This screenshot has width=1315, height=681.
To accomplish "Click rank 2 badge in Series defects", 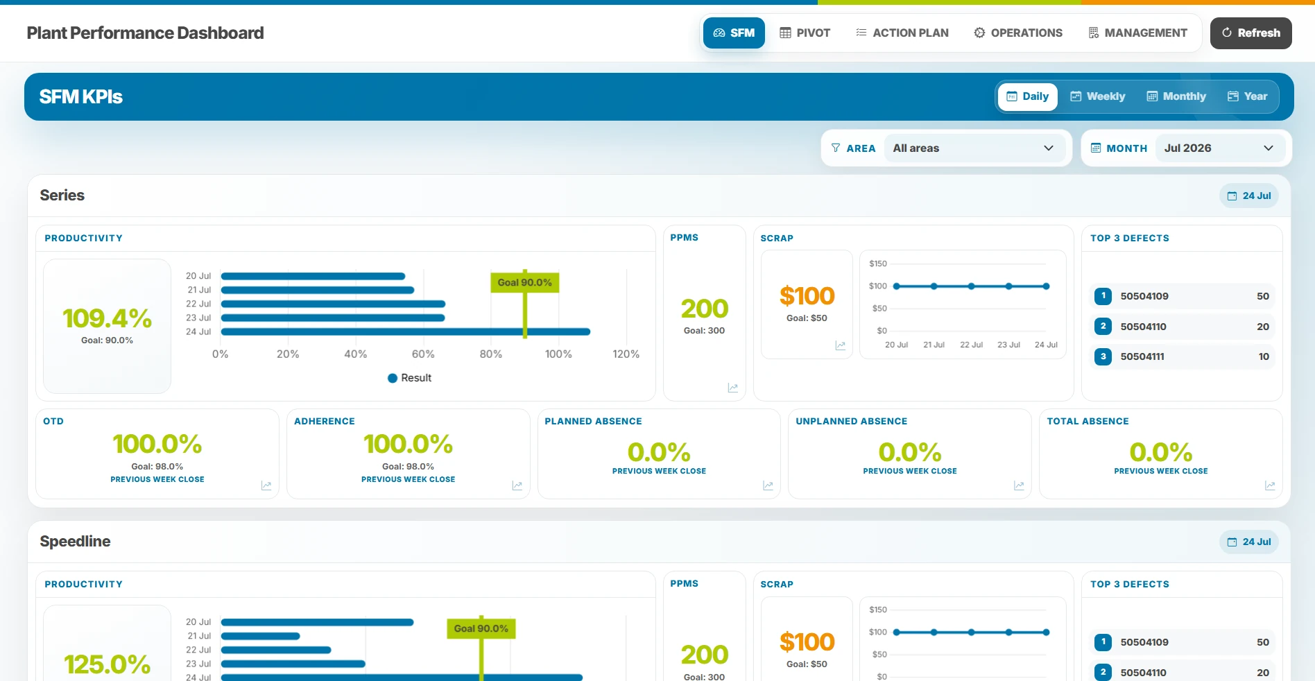I will pyautogui.click(x=1103, y=326).
